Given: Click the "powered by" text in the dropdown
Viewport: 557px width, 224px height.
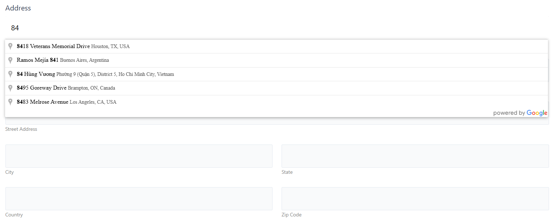Looking at the screenshot, I should 509,113.
